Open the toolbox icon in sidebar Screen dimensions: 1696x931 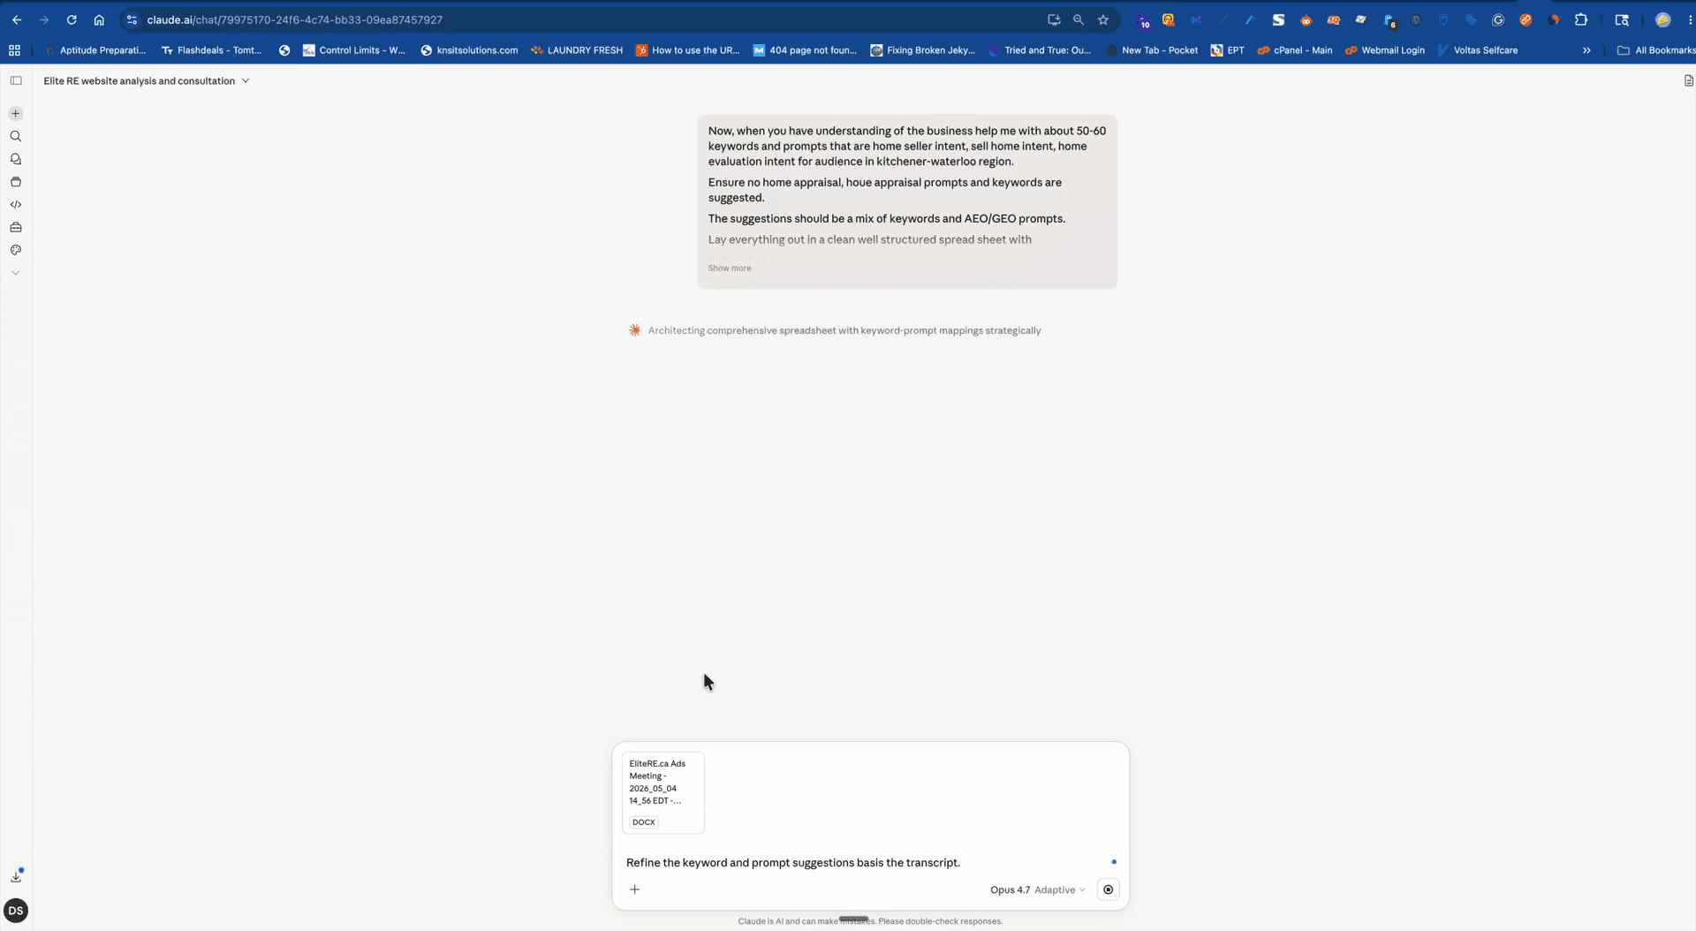[16, 227]
